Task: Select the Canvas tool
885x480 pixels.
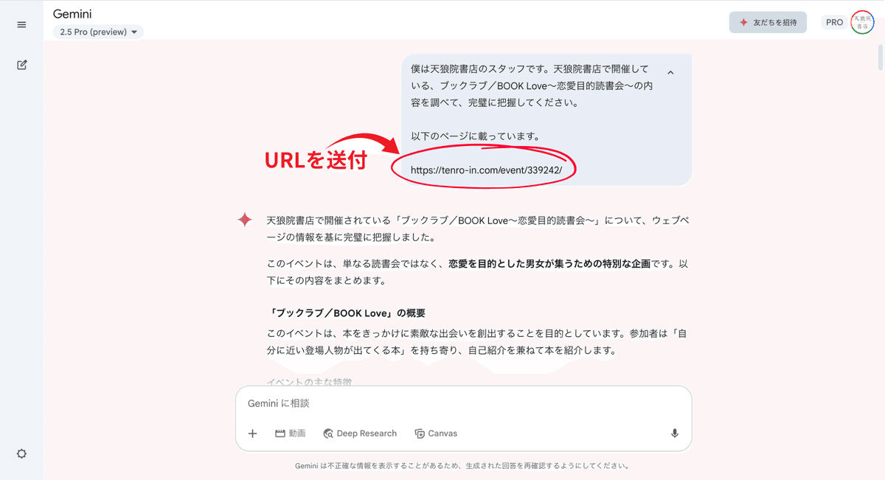Action: [x=436, y=434]
